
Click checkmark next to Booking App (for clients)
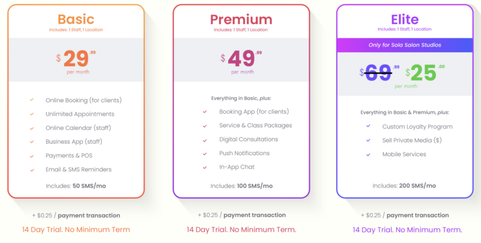[x=204, y=112]
